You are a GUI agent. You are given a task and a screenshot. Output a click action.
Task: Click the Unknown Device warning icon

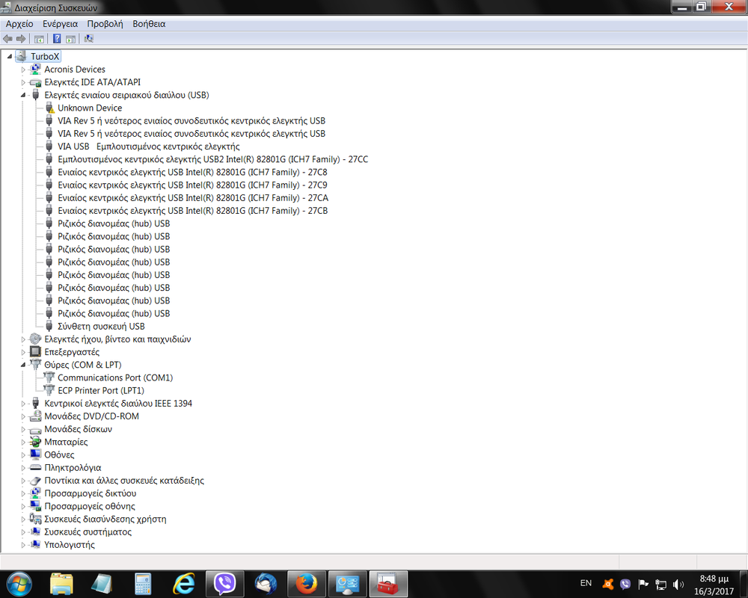point(50,108)
